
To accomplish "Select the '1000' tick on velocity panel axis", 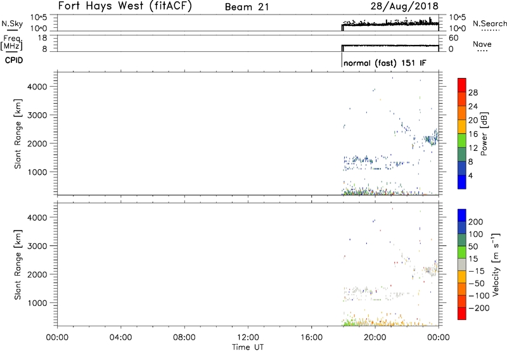I will 37,303.
